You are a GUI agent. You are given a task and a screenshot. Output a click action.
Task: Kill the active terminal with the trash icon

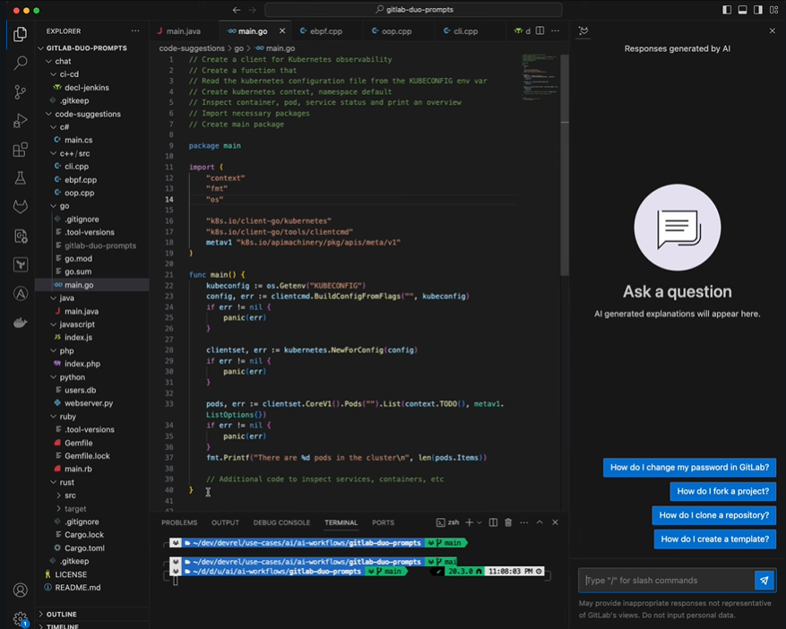(508, 522)
